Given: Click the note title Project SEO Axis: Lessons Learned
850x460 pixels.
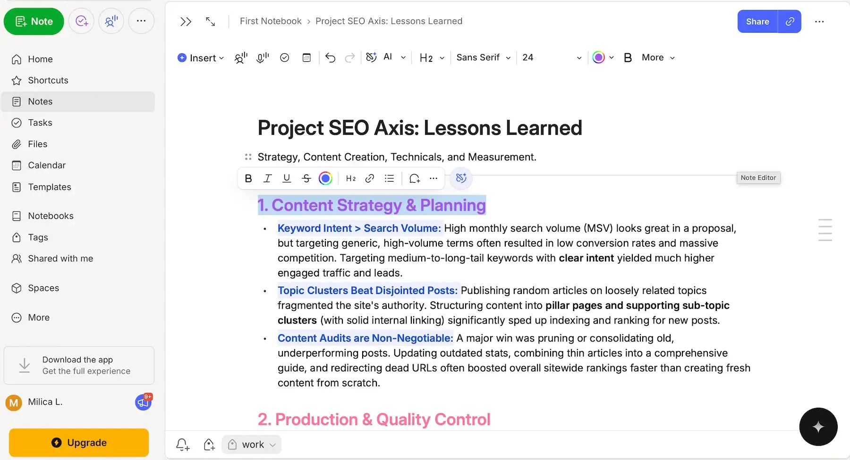Looking at the screenshot, I should 420,128.
